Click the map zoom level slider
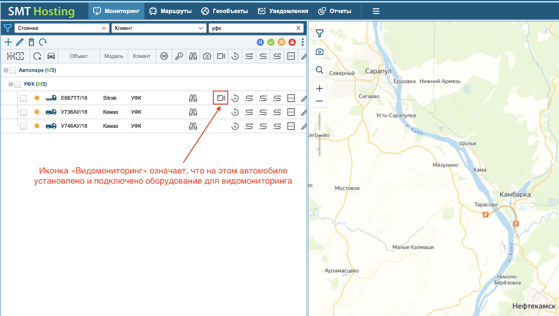The image size is (559, 316). point(320,134)
